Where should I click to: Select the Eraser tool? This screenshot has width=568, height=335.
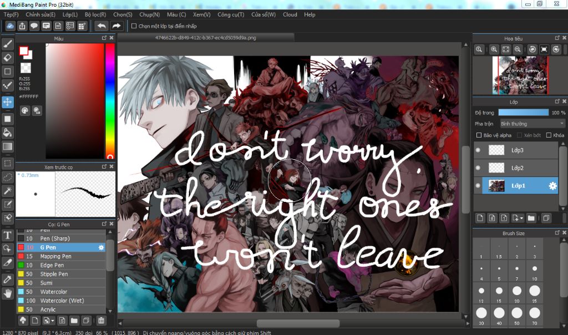(8, 58)
